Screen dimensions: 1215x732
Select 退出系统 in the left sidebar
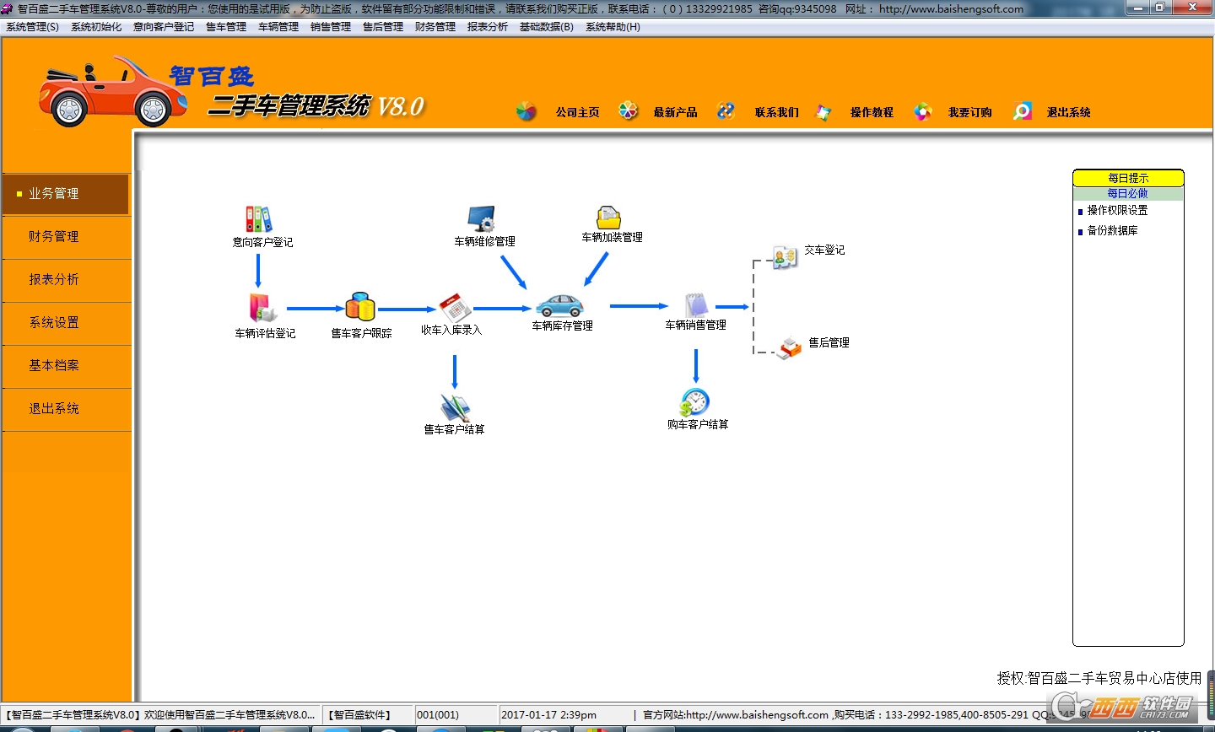tap(66, 409)
